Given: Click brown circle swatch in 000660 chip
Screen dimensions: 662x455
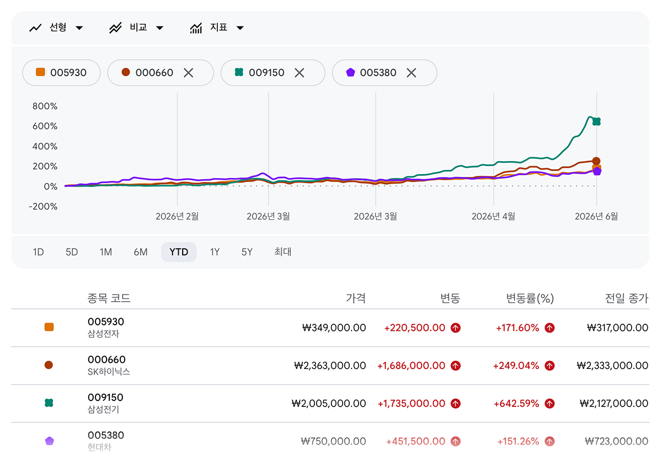Looking at the screenshot, I should coord(125,72).
